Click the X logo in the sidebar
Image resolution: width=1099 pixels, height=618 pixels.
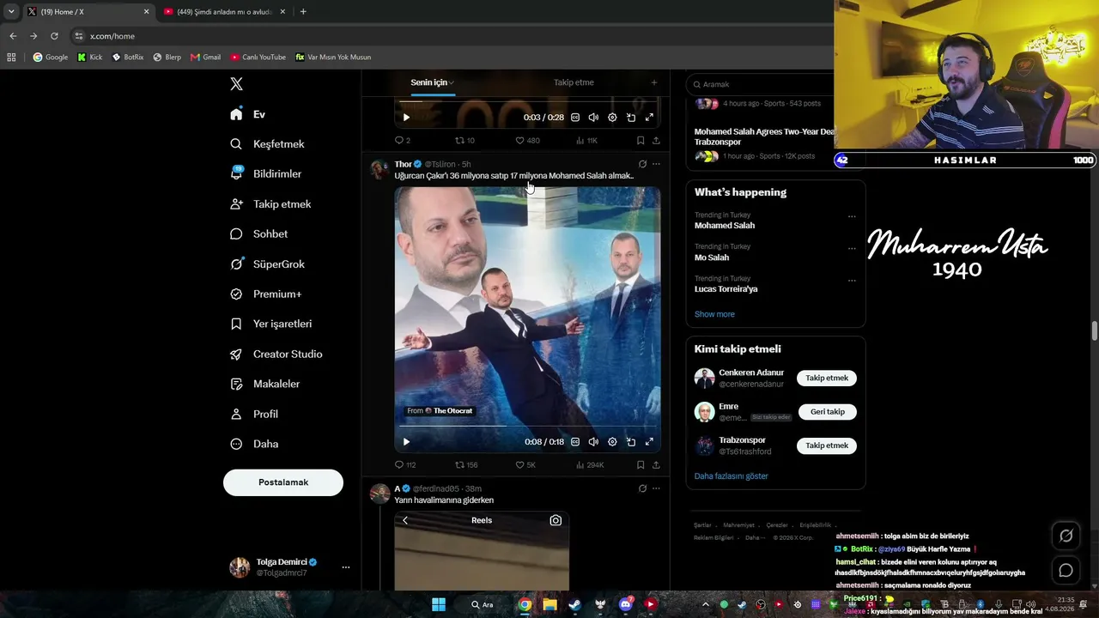[236, 84]
